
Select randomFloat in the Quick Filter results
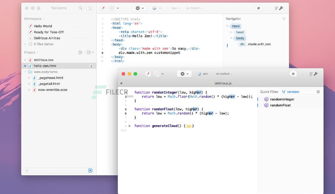click(x=280, y=105)
